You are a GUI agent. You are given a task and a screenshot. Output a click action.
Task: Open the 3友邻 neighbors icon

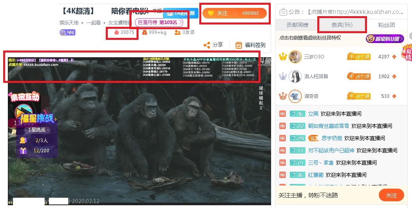pyautogui.click(x=178, y=32)
